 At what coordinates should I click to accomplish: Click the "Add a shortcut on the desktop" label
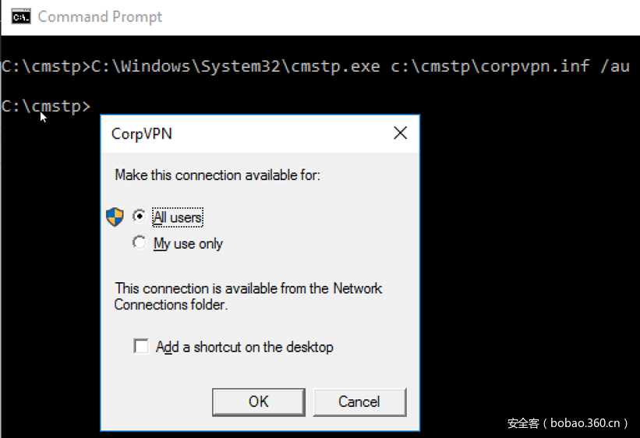tap(244, 347)
